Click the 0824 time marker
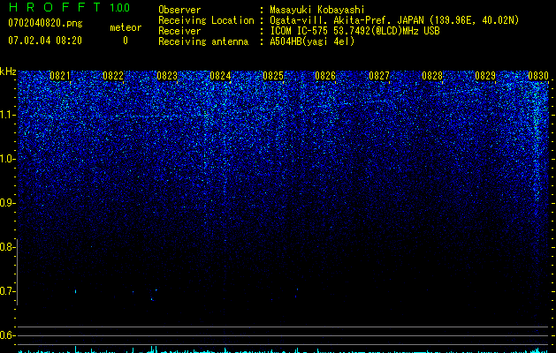The width and height of the screenshot is (556, 353). pos(220,76)
